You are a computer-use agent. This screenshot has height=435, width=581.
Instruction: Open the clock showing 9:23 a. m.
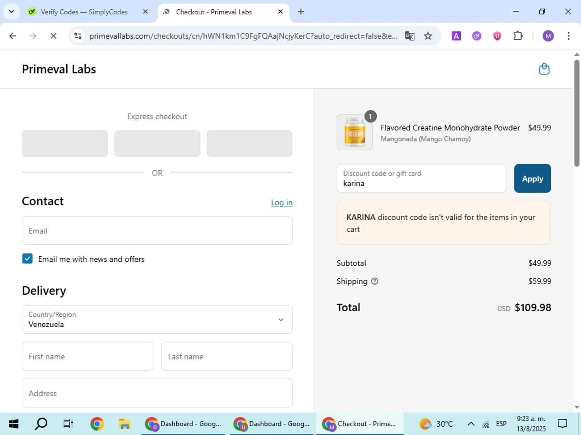pos(531,424)
